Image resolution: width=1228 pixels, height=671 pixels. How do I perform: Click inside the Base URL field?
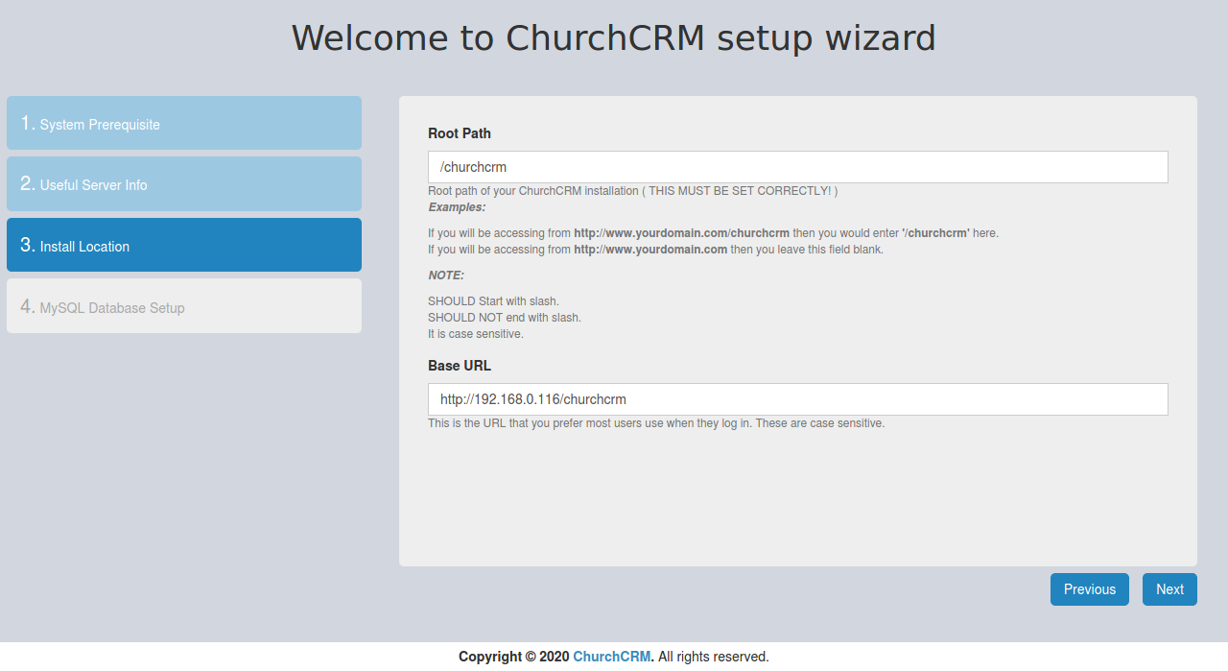(797, 398)
